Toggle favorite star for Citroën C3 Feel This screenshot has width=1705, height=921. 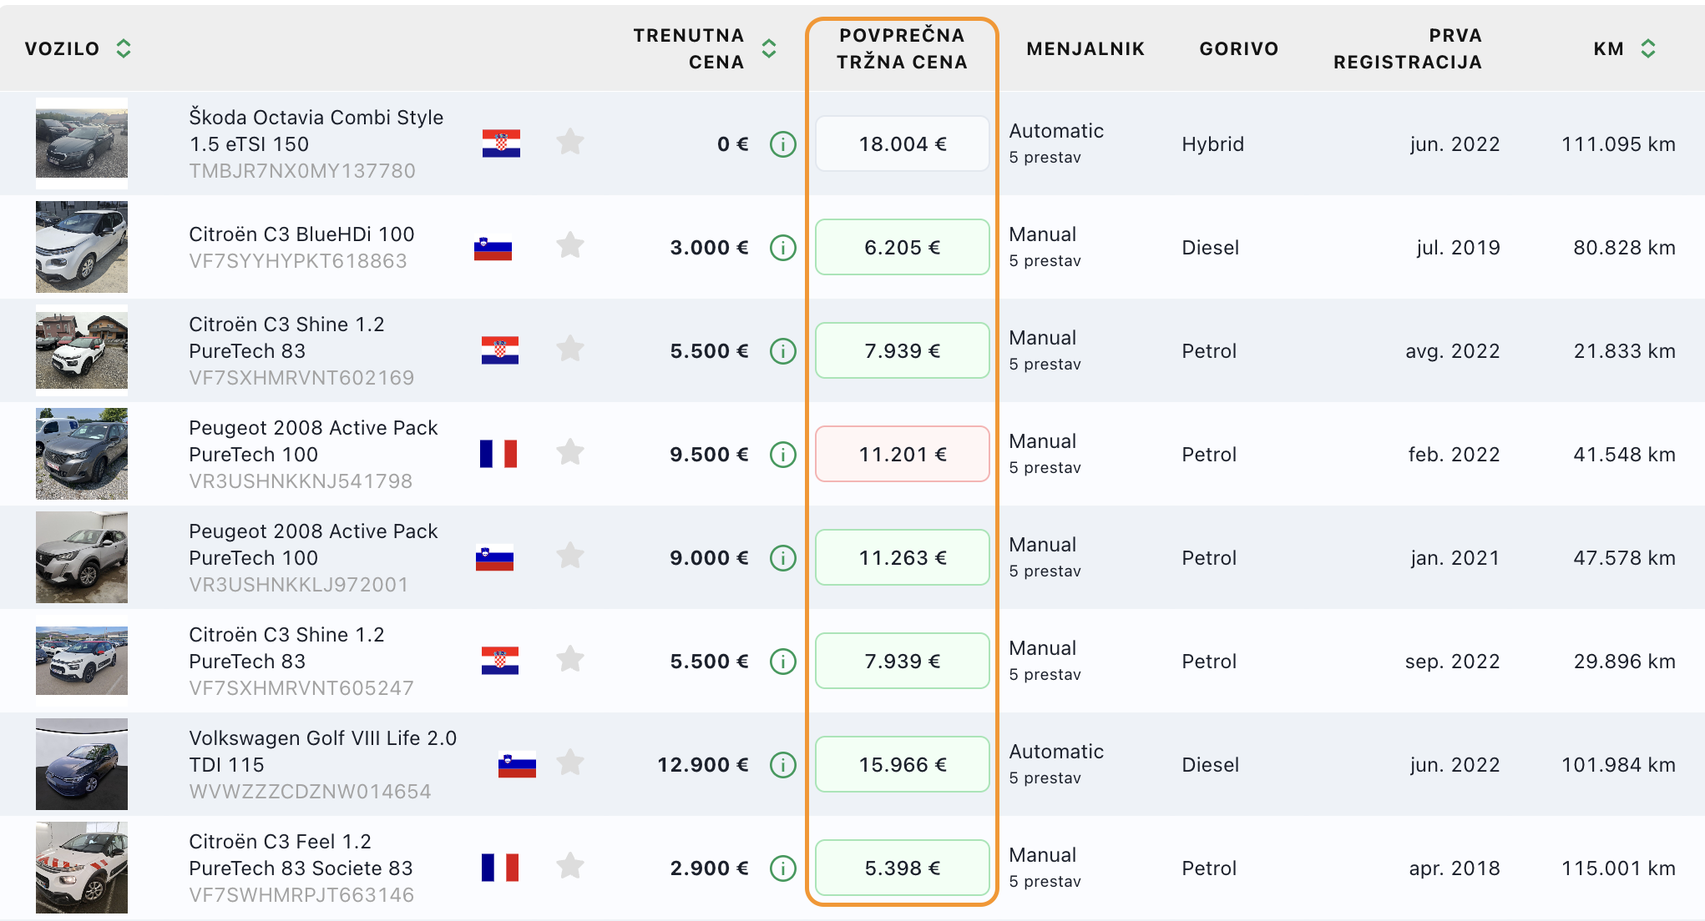point(570,867)
